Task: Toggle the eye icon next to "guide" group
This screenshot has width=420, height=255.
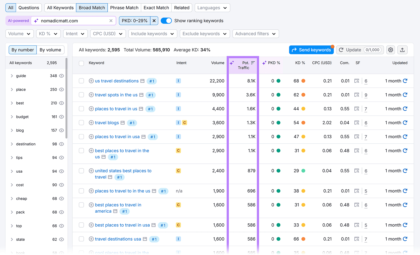Action: click(61, 76)
